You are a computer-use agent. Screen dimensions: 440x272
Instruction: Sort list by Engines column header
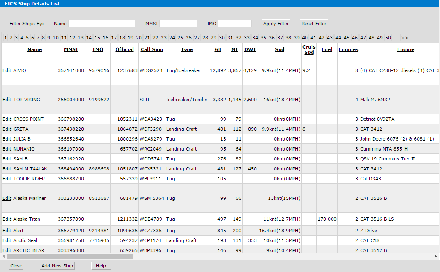coord(348,49)
